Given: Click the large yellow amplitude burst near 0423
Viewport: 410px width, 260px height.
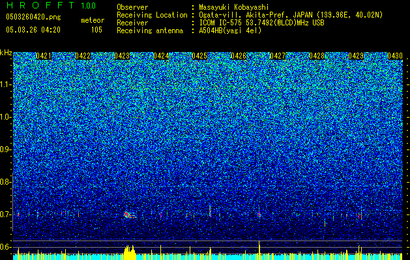Looking at the screenshot, I should pos(130,252).
